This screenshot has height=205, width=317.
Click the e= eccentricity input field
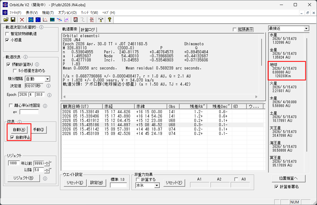29,112
